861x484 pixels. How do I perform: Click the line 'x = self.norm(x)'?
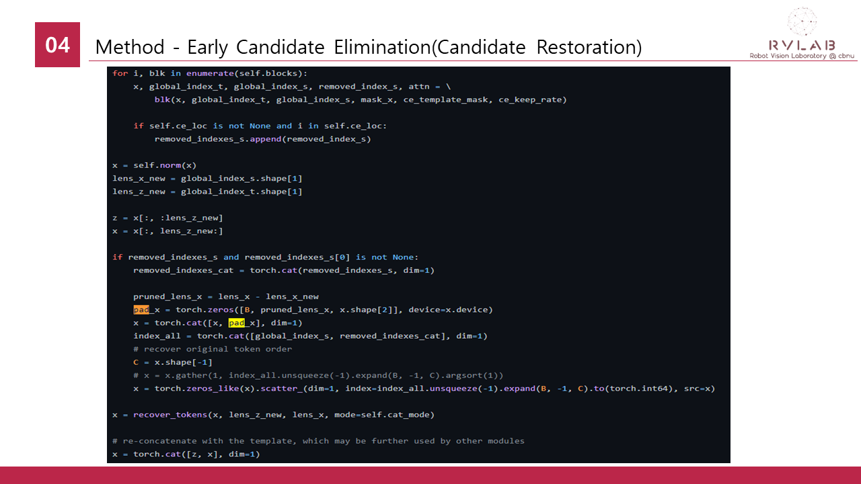coord(154,165)
